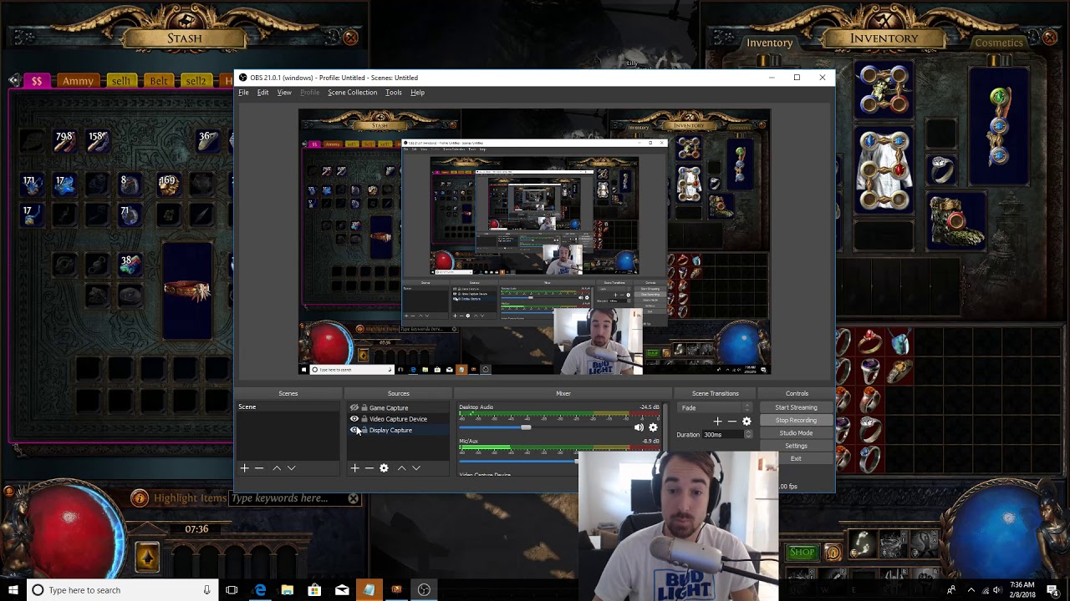The width and height of the screenshot is (1070, 601).
Task: Click Stop Recording button
Action: point(796,421)
